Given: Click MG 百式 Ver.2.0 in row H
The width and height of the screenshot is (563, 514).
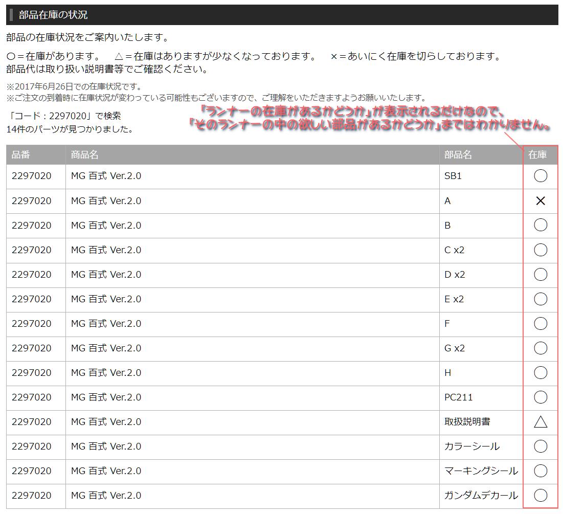Looking at the screenshot, I should (x=106, y=372).
